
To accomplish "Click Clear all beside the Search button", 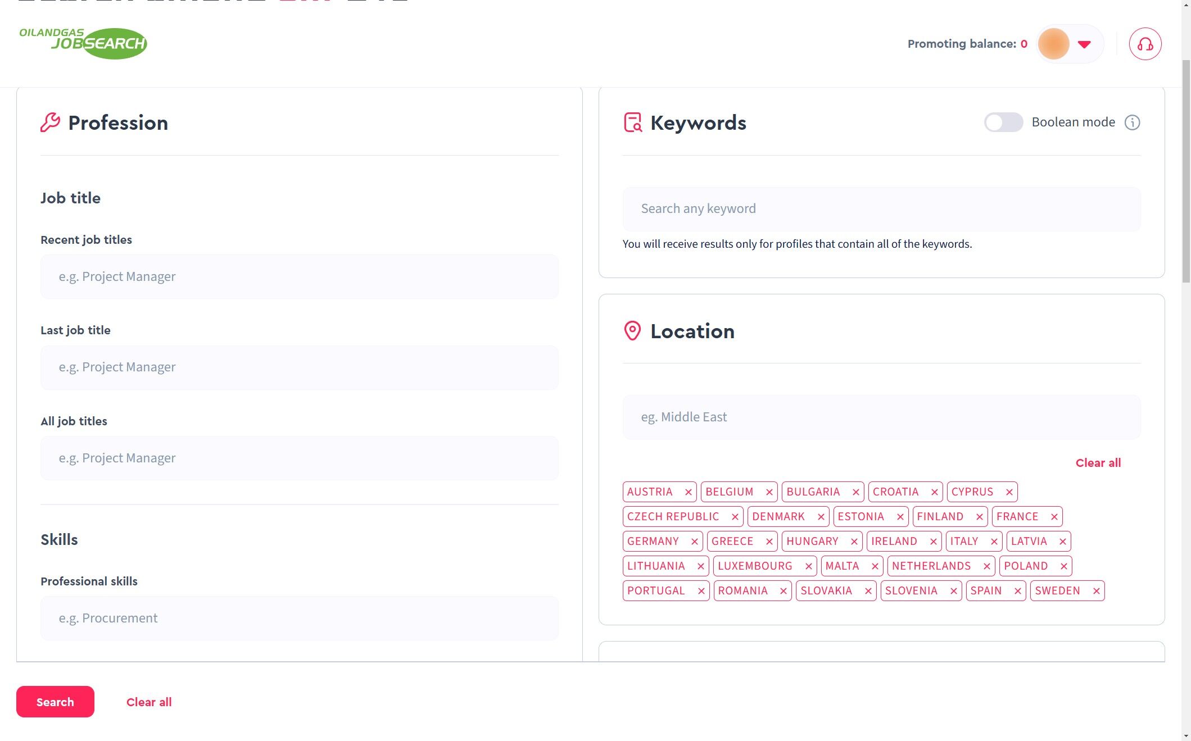I will click(x=149, y=702).
